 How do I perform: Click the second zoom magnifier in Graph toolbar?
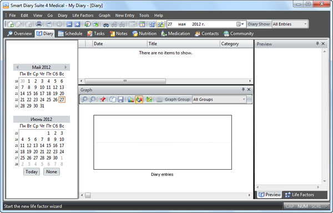[92, 99]
